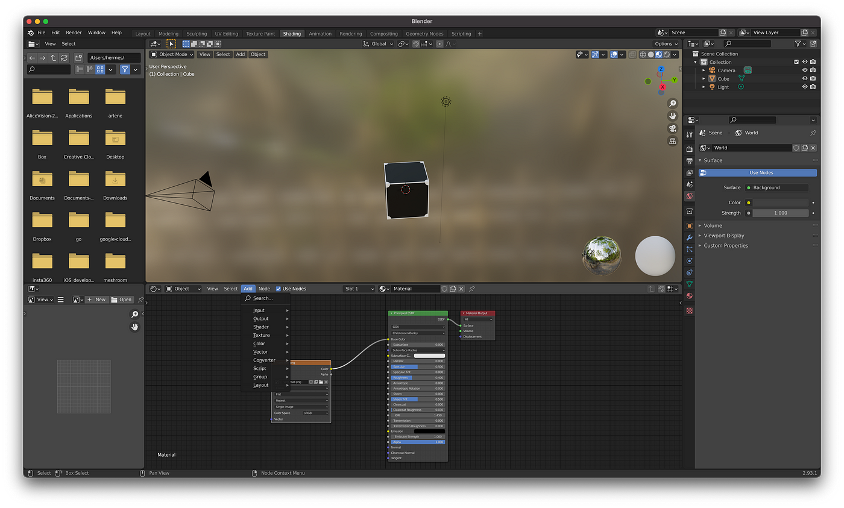Click the viewport pan hand gizmo

pyautogui.click(x=673, y=116)
